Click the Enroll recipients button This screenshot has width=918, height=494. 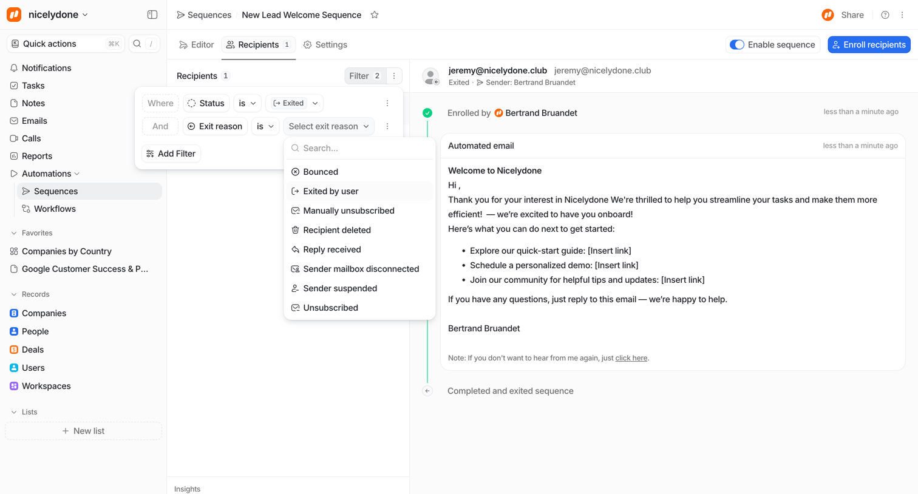869,45
